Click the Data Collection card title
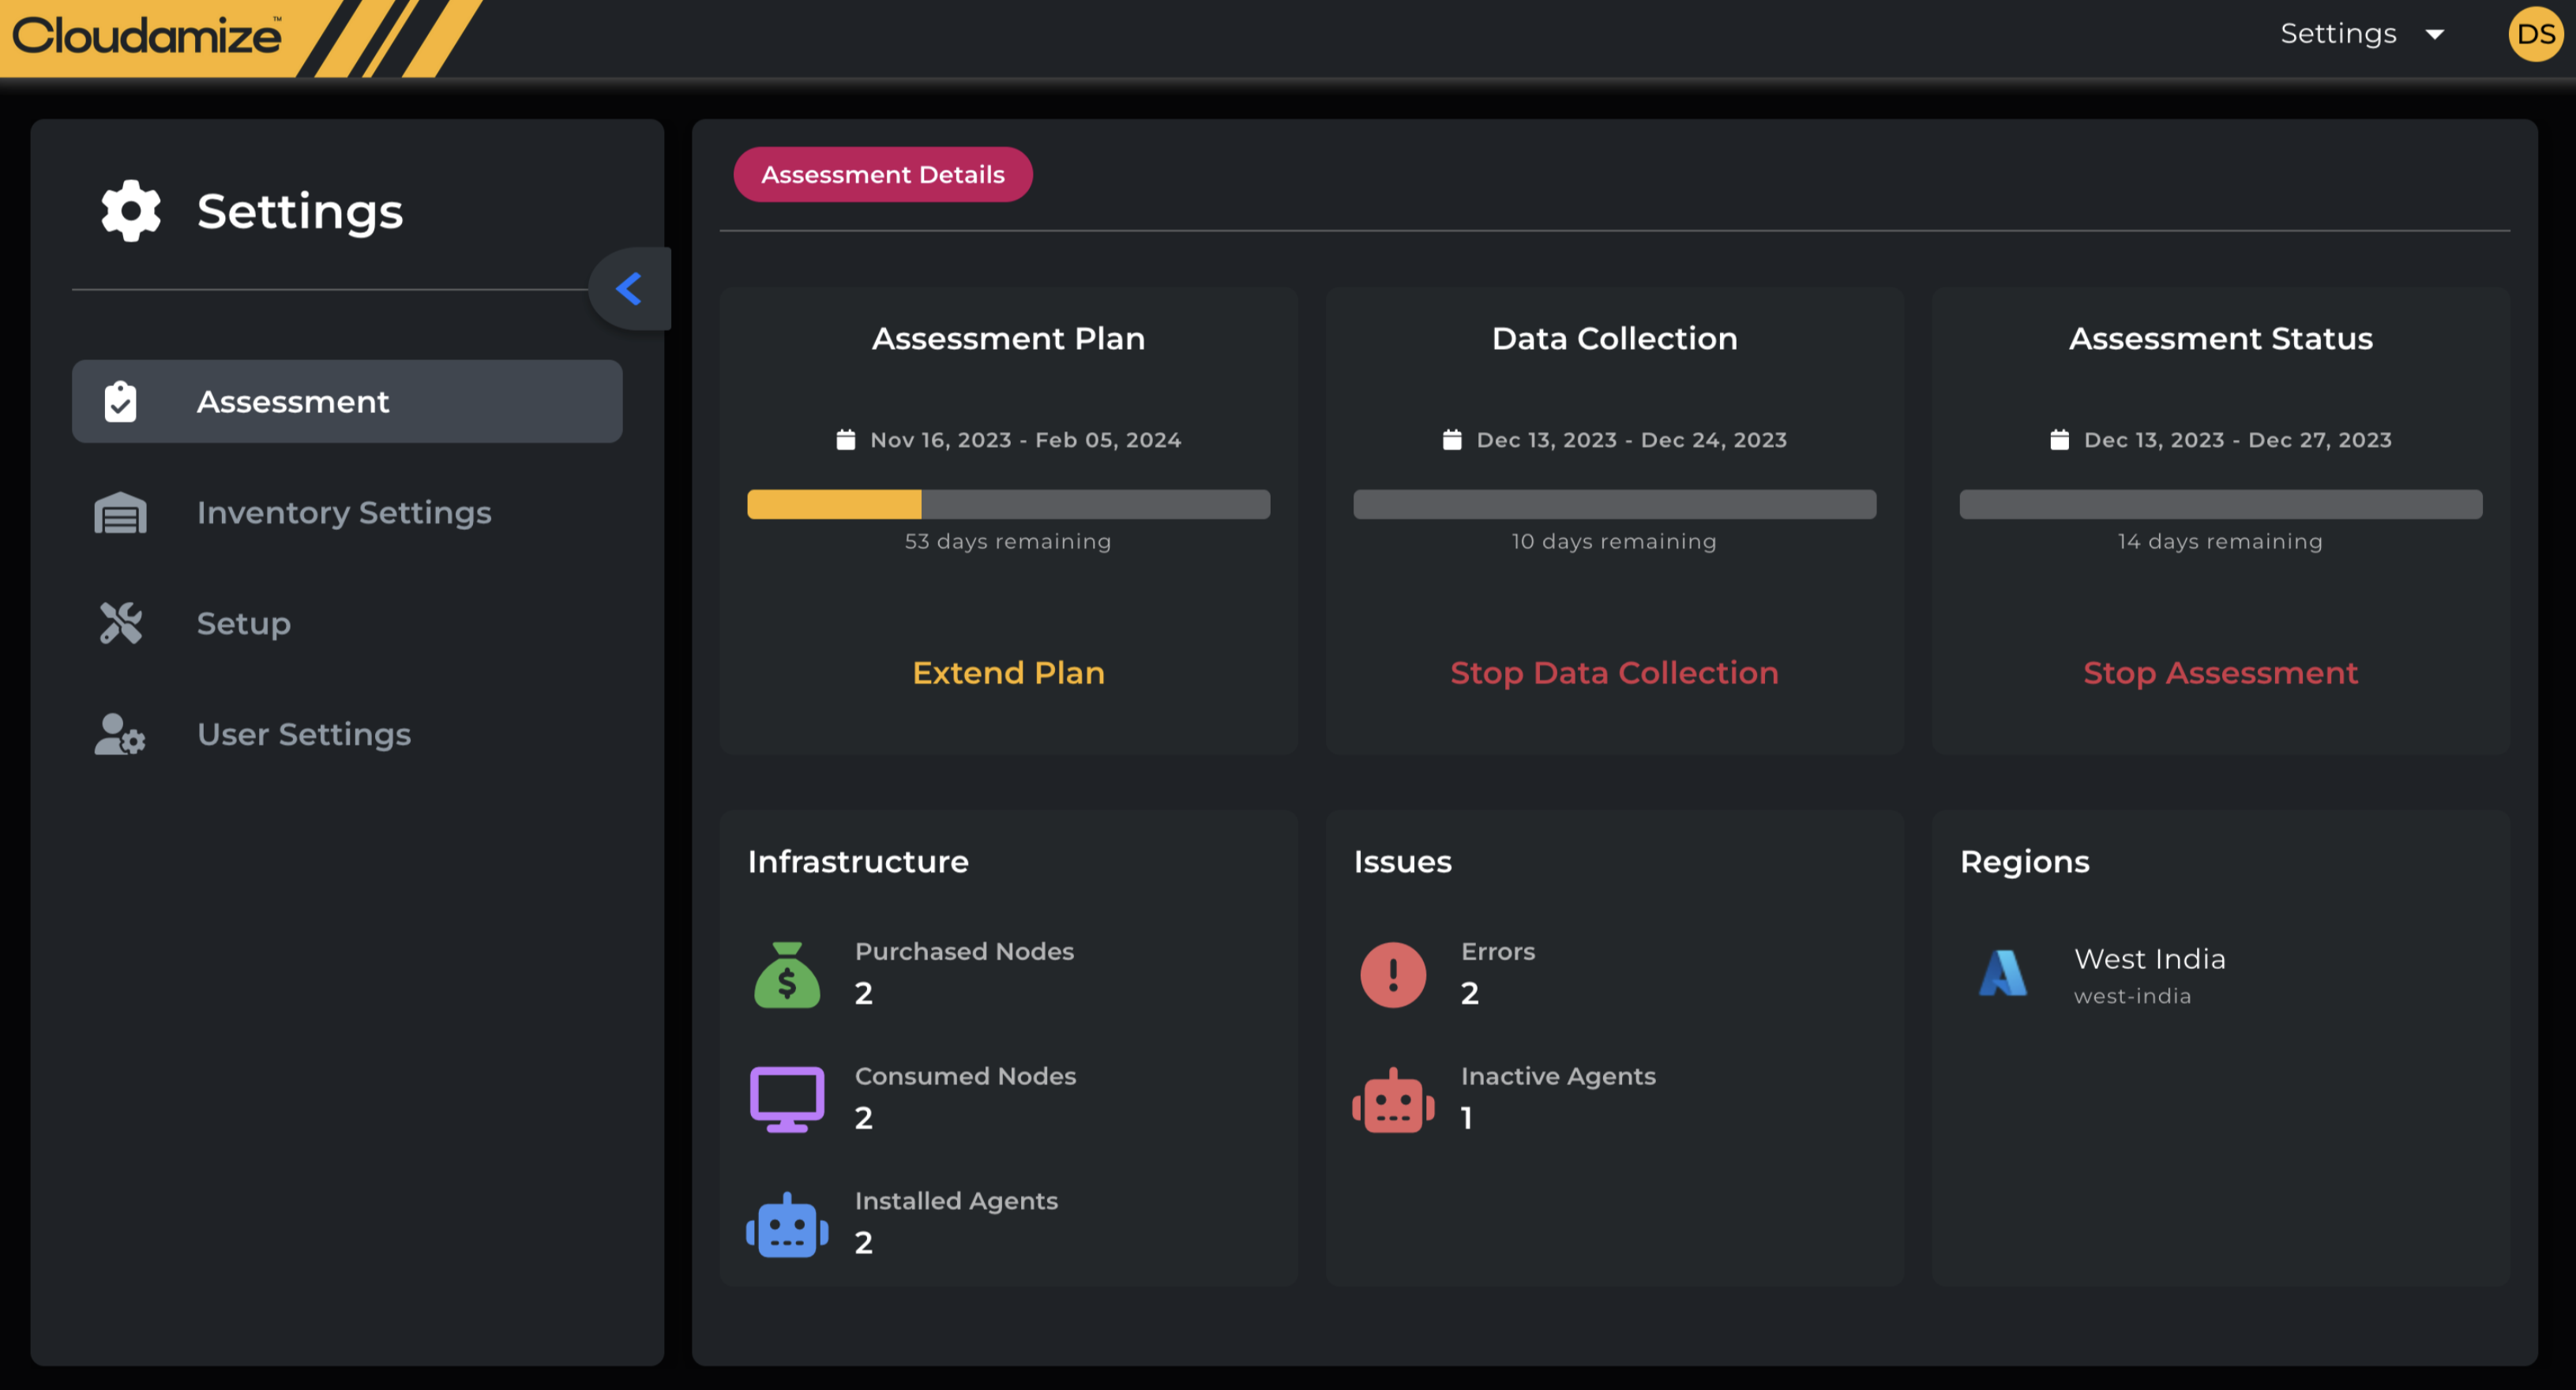 pyautogui.click(x=1614, y=338)
